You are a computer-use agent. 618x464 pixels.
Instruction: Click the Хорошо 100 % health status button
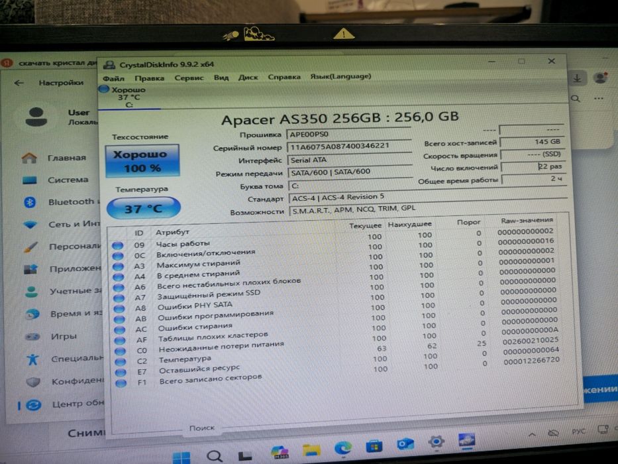point(142,160)
